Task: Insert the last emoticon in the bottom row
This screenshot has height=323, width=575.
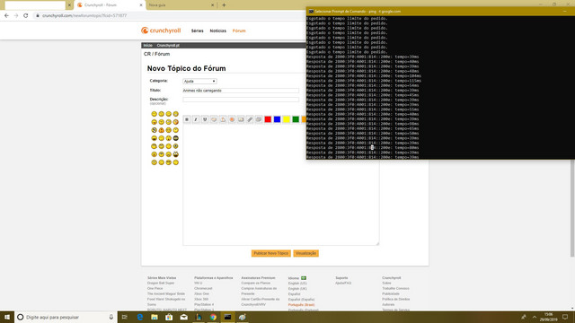Action: click(x=176, y=162)
